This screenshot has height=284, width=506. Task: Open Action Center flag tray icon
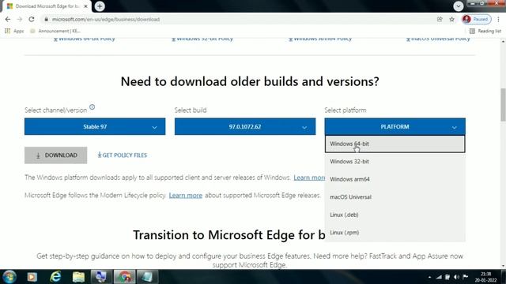coord(465,277)
